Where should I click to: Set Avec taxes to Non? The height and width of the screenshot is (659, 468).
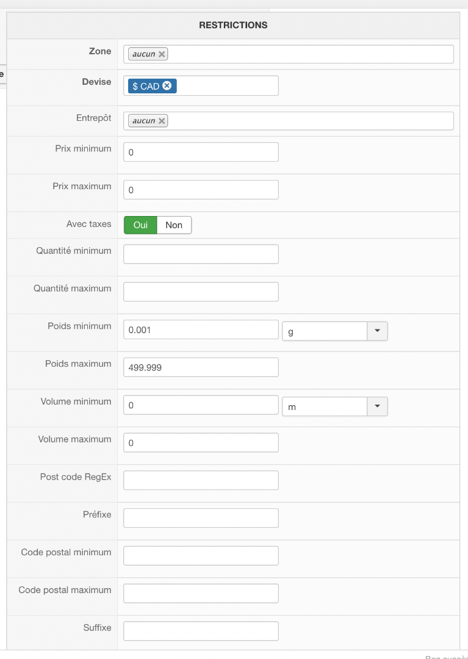point(174,225)
